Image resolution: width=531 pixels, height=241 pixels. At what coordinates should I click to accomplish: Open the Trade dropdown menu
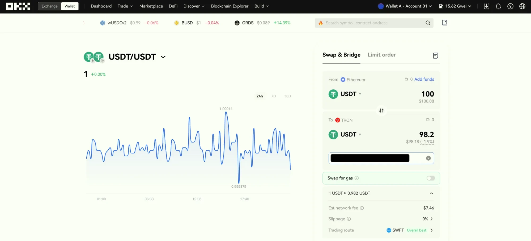(125, 6)
